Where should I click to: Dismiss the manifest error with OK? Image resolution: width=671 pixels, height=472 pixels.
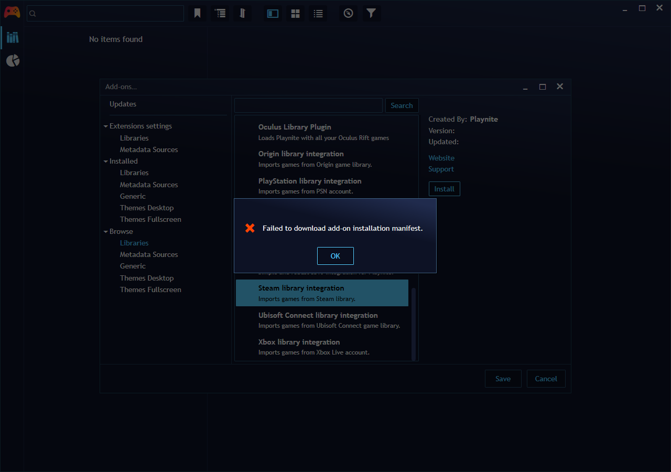pos(335,256)
